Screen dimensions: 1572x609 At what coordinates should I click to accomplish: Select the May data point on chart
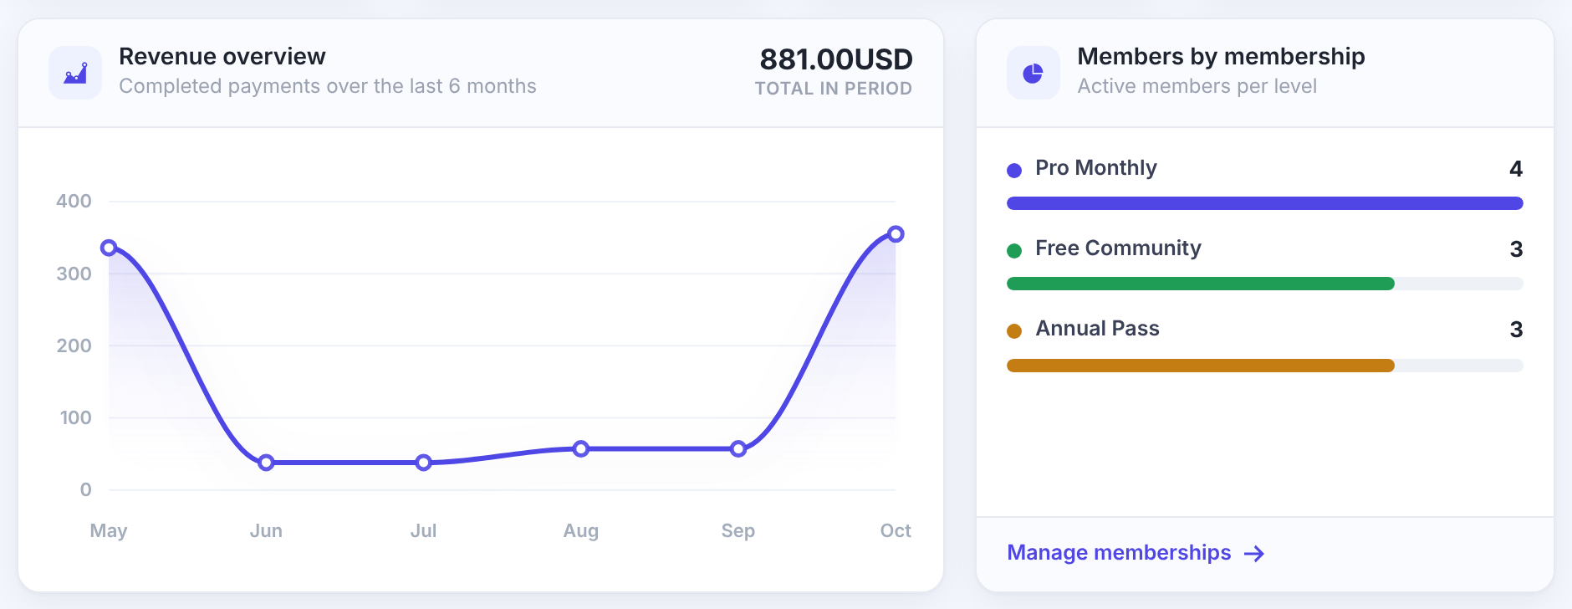[109, 248]
